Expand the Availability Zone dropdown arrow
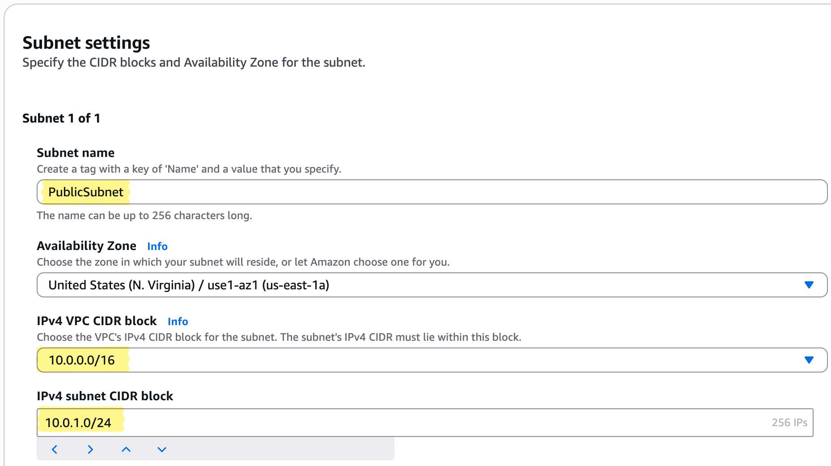This screenshot has width=831, height=466. click(x=809, y=285)
